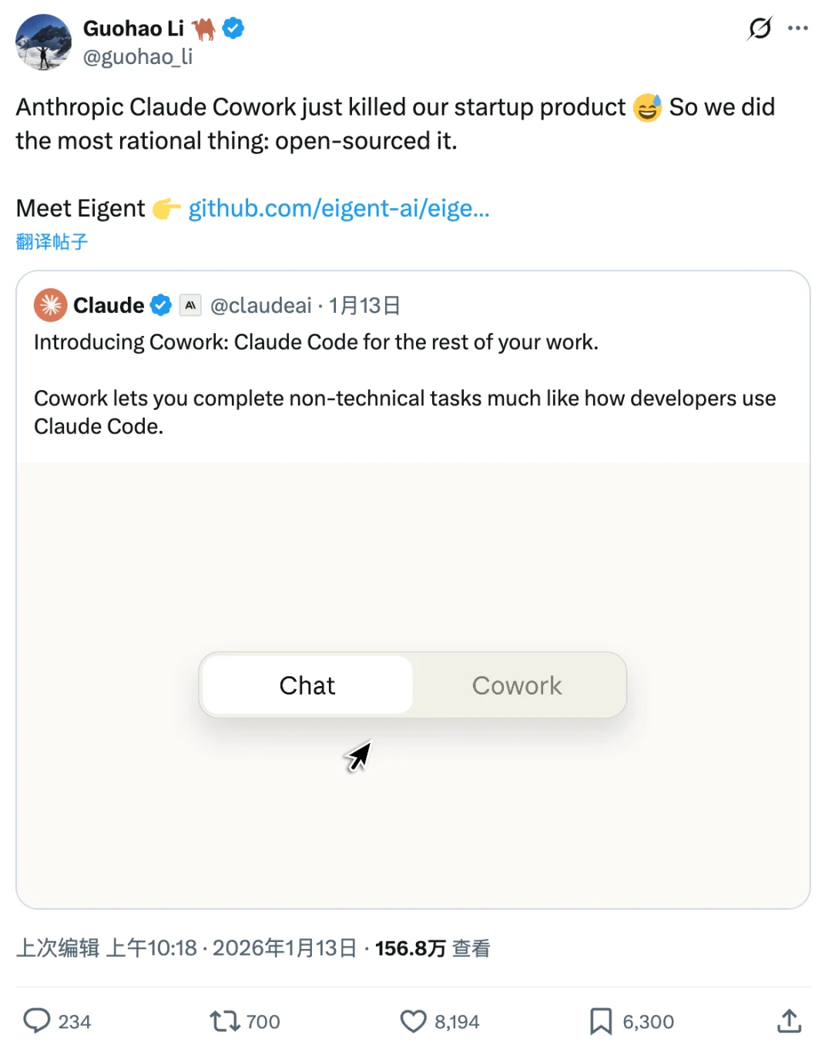Open @guohao_li's profile handle
The image size is (832, 1046).
tap(137, 56)
